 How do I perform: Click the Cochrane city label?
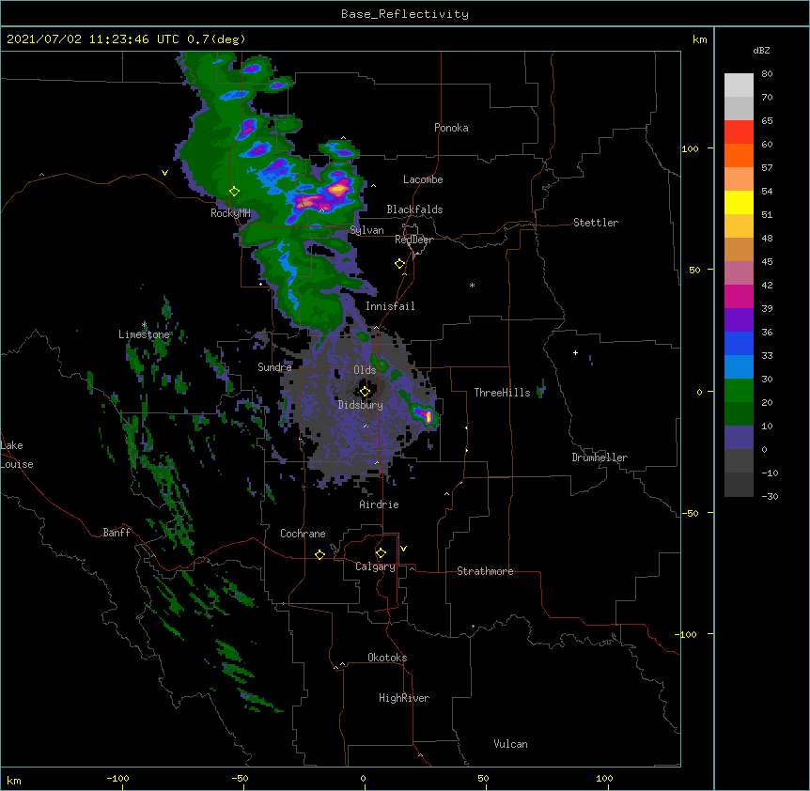[x=303, y=534]
